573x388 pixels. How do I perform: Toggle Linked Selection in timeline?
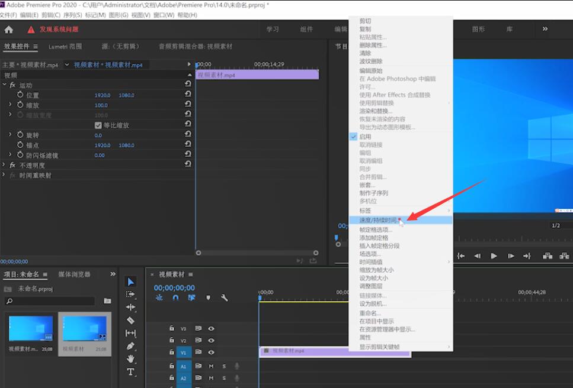[191, 298]
